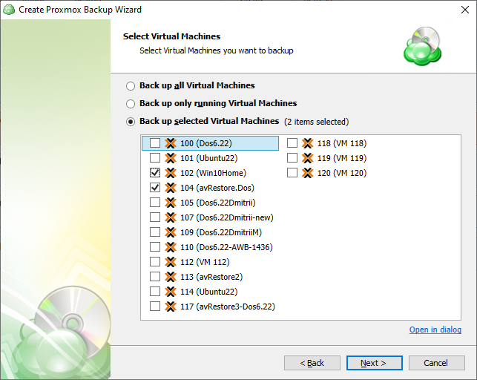Select Back up all Virtual Machines option
477x380 pixels.
(131, 86)
